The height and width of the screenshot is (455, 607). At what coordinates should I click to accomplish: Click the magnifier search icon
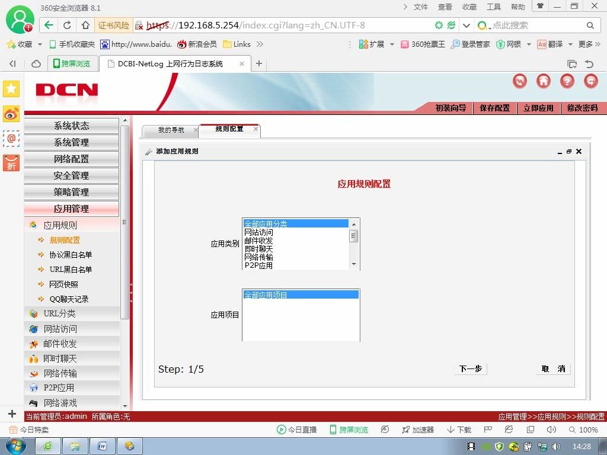tap(590, 25)
